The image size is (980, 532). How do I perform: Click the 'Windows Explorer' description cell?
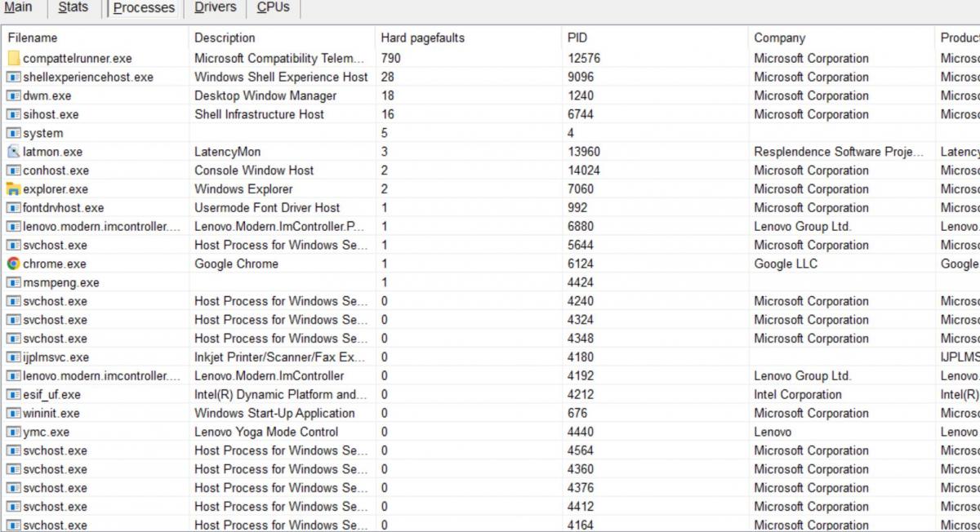243,189
